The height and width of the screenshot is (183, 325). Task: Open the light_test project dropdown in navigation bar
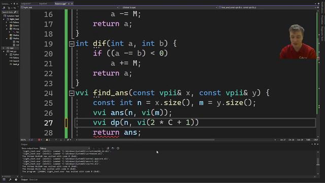70,8
